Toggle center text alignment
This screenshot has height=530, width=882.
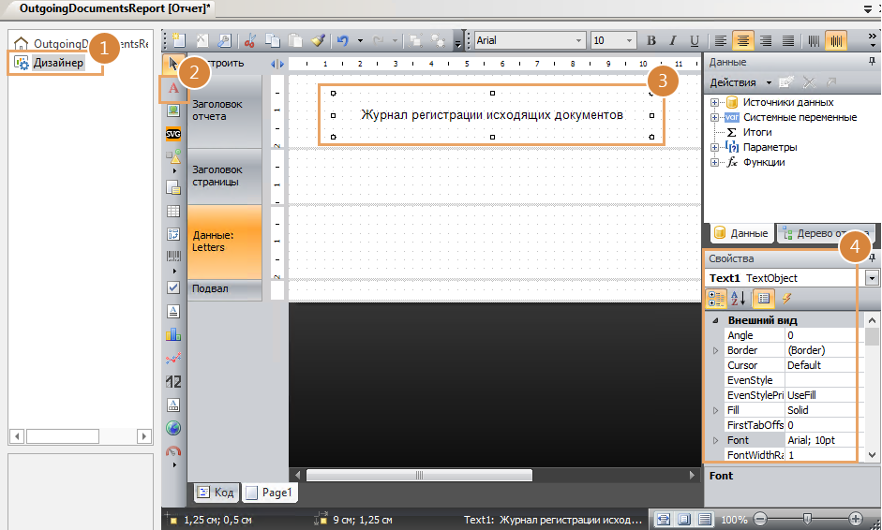[x=742, y=41]
